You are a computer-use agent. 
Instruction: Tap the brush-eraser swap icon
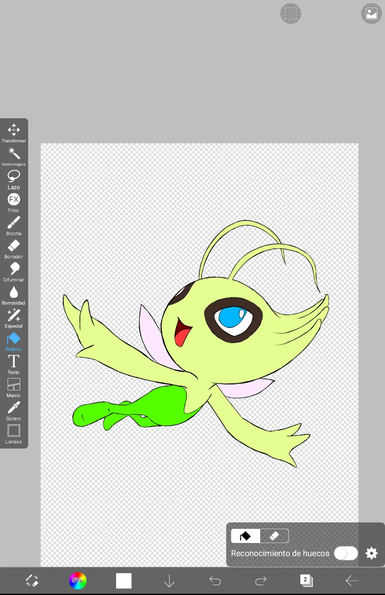(x=32, y=580)
